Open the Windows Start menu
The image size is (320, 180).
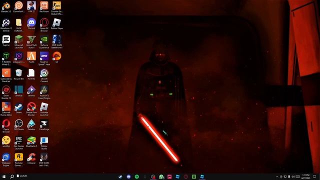[x=4, y=176]
